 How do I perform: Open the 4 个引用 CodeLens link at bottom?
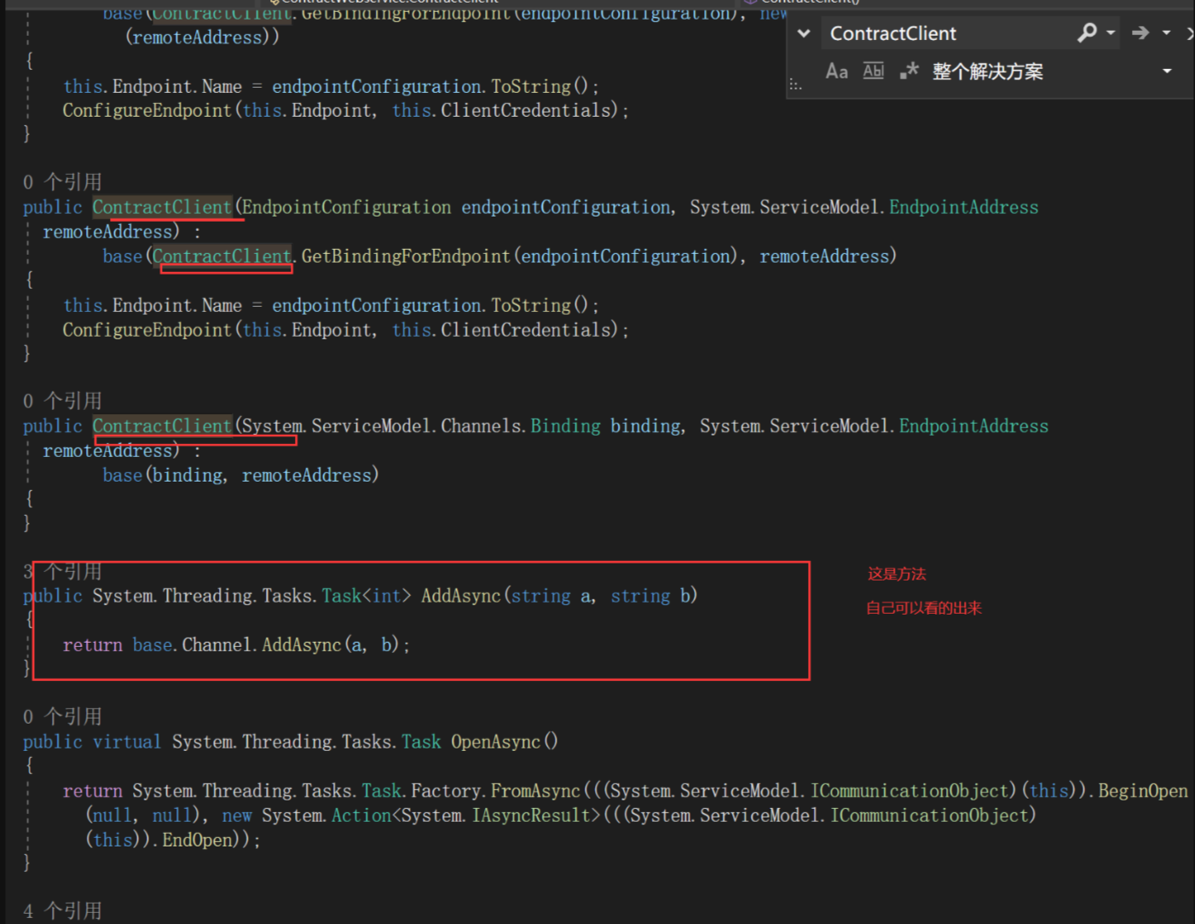[62, 910]
